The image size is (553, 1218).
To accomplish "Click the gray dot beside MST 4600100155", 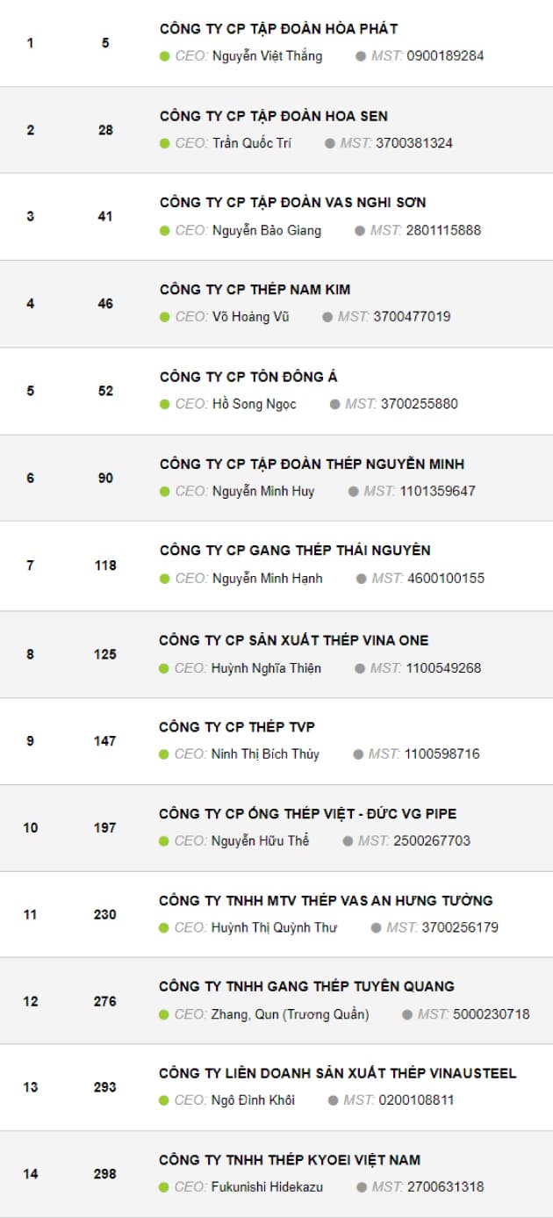I will tap(362, 579).
